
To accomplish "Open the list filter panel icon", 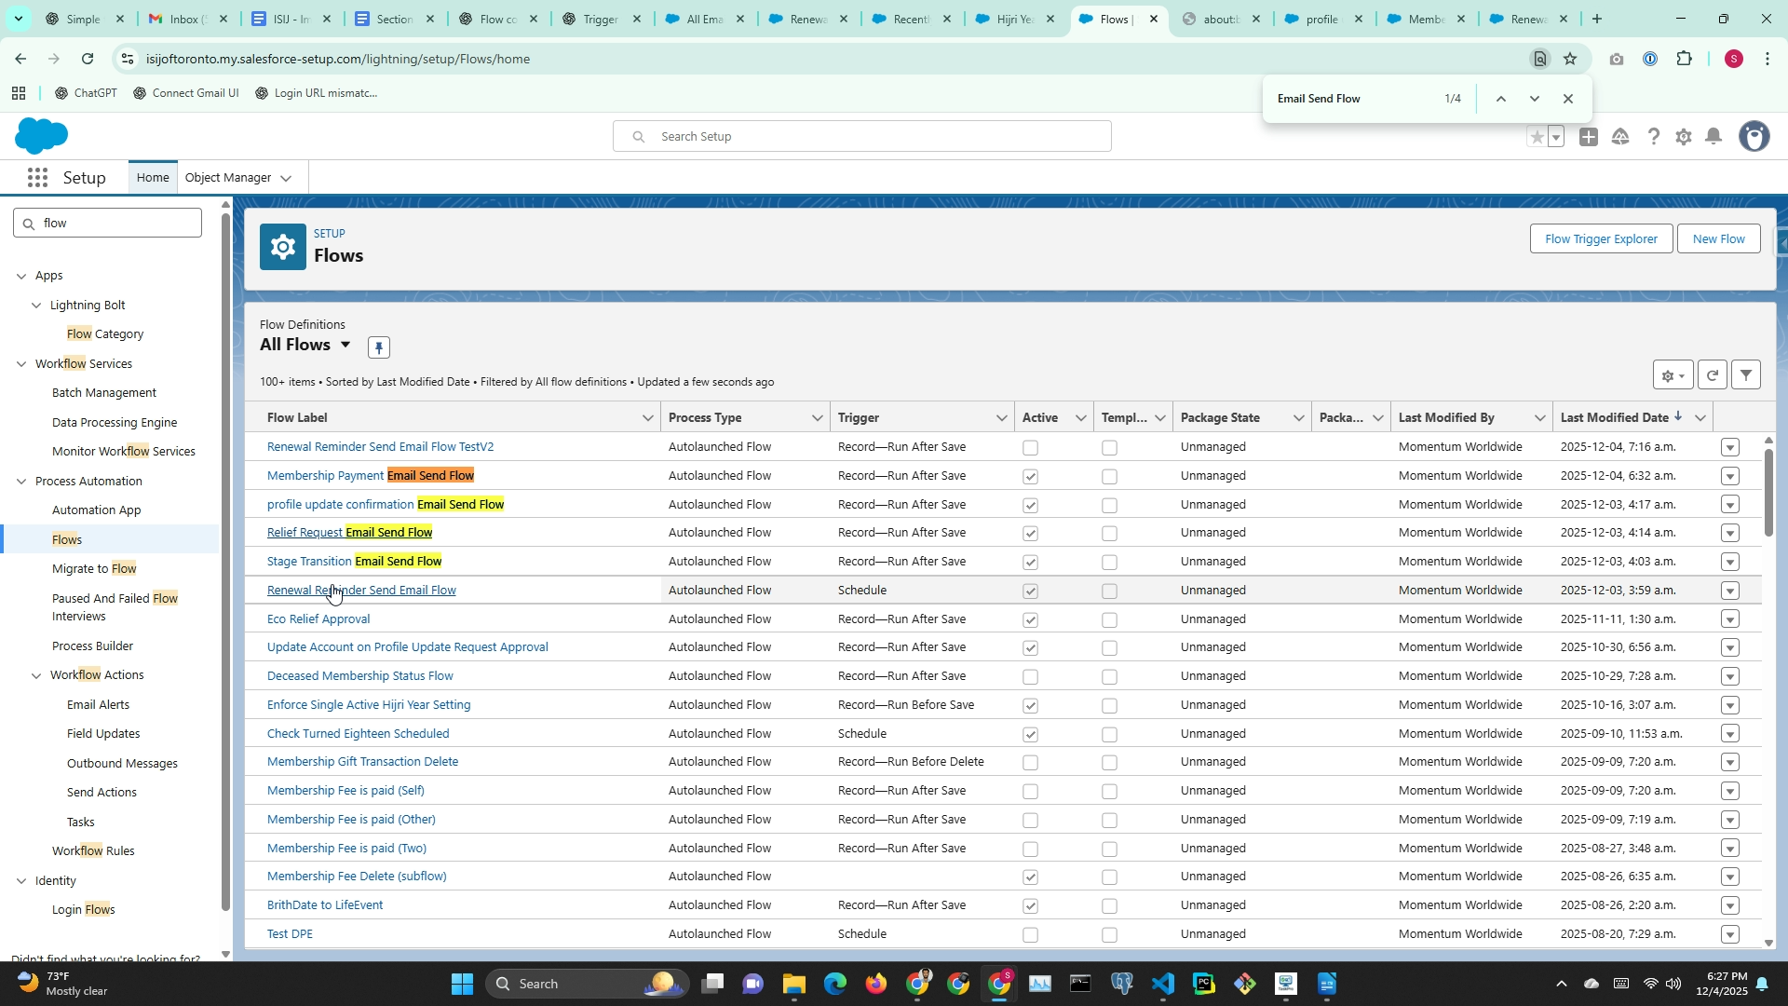I will tap(1746, 375).
